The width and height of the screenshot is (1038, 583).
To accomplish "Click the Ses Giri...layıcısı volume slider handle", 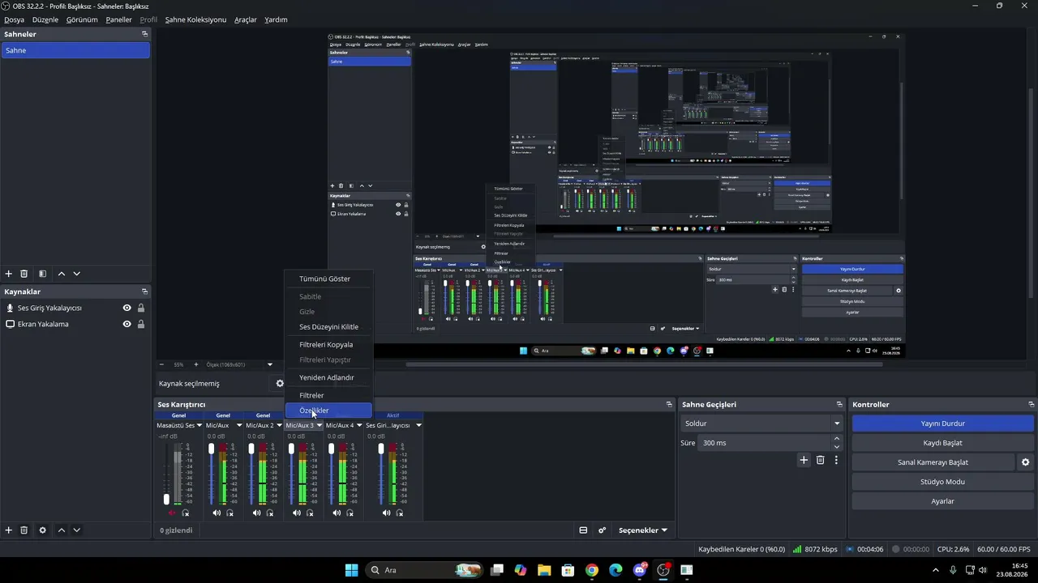I will click(x=381, y=449).
